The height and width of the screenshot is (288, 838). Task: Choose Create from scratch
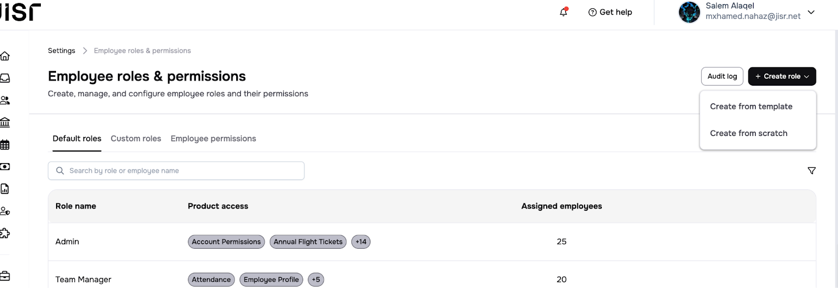click(x=748, y=133)
